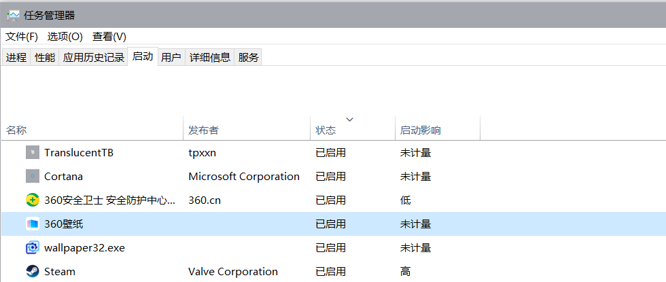Screen dimensions: 666x282
Task: Select the Steam entry name
Action: click(60, 271)
